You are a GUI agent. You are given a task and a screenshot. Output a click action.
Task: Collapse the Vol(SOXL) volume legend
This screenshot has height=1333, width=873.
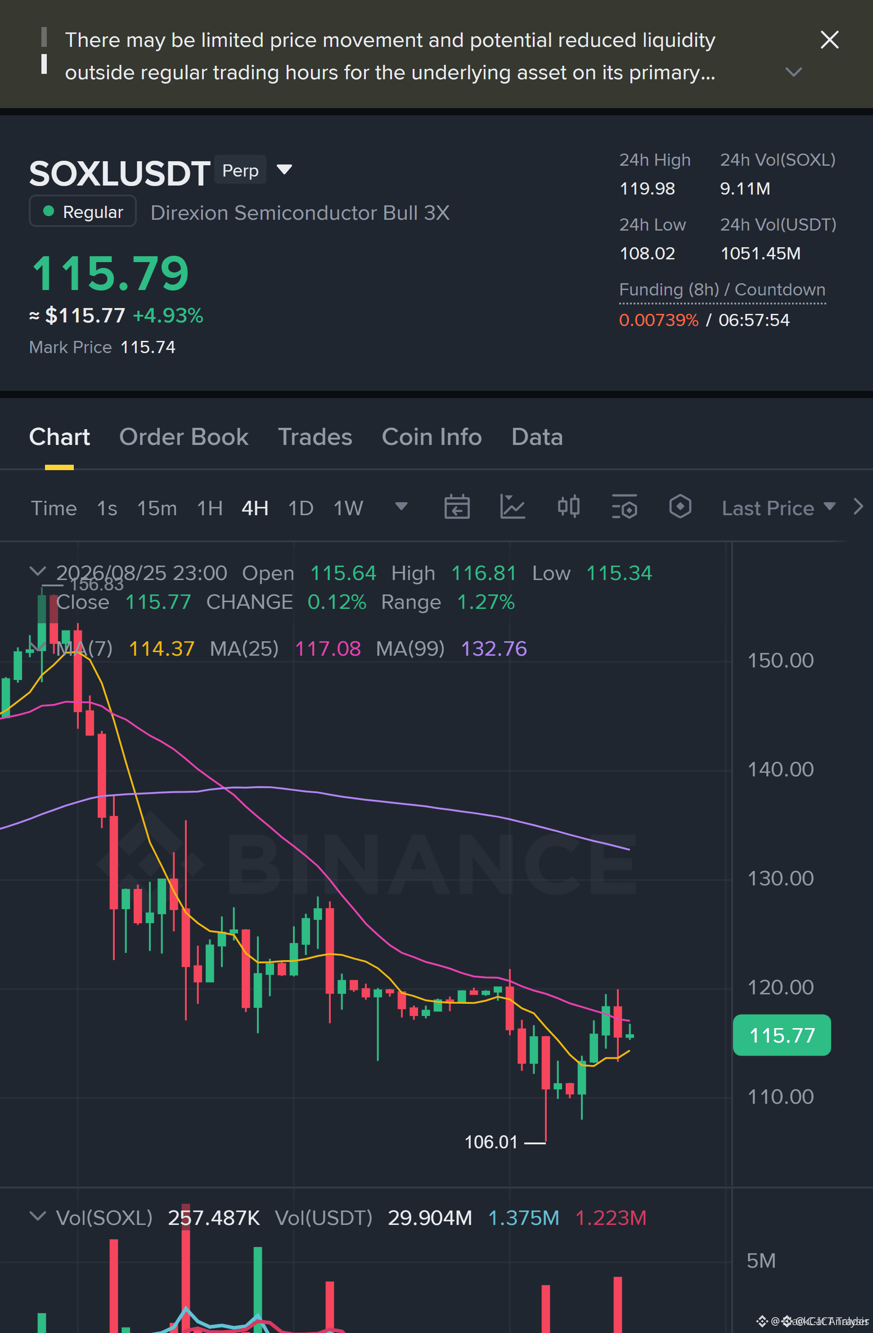(37, 1216)
